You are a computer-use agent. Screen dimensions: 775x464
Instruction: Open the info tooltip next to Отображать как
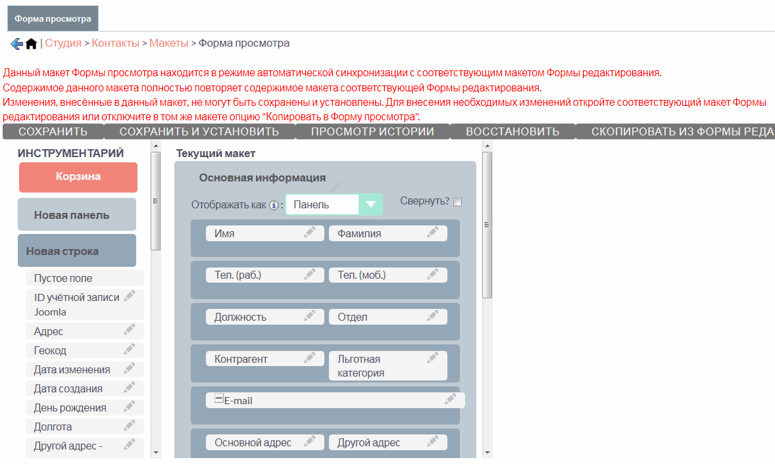tap(276, 204)
